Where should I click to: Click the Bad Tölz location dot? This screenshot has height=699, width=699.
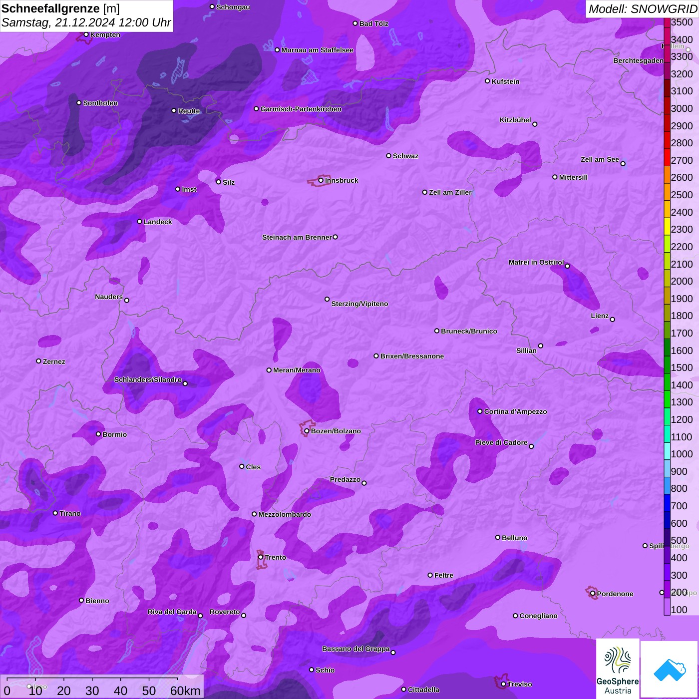pyautogui.click(x=355, y=23)
